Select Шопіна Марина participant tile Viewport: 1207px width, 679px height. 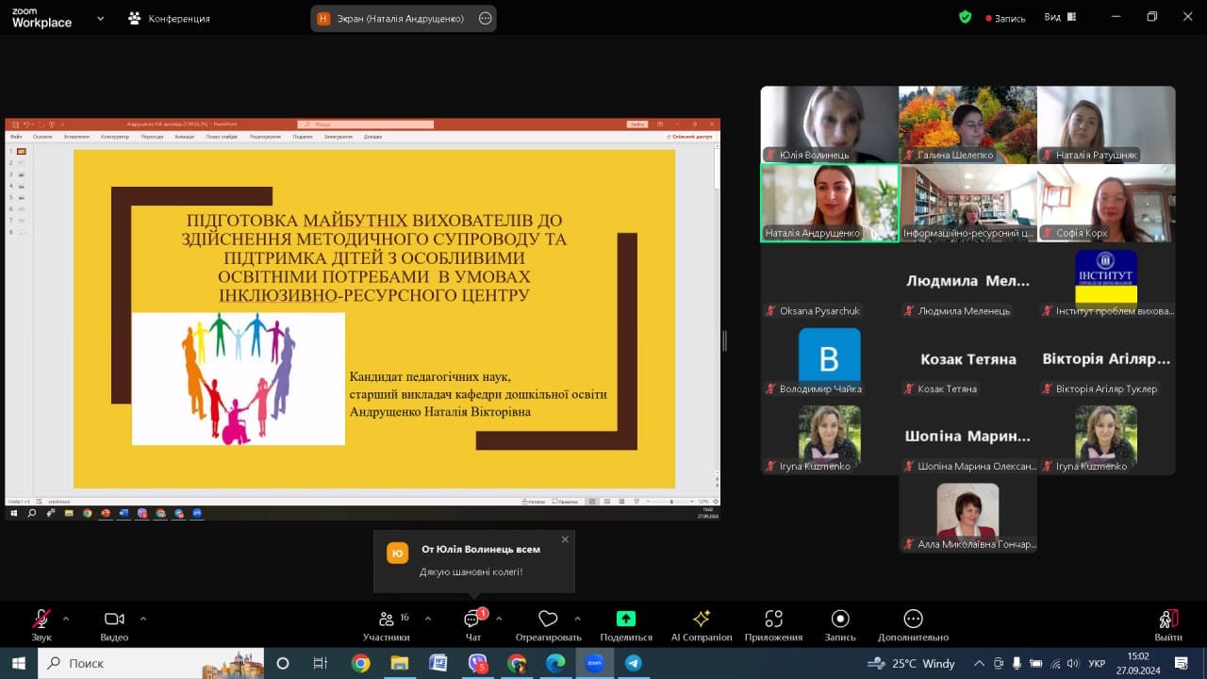click(x=967, y=437)
